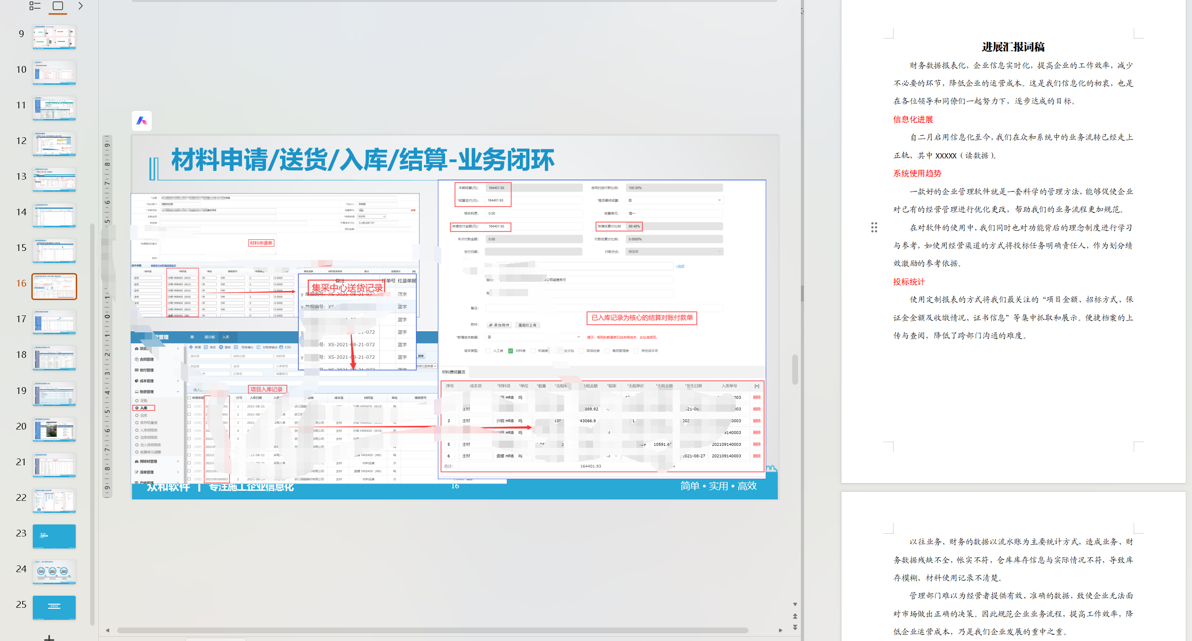The width and height of the screenshot is (1192, 641).
Task: Add new slide with plus icon
Action: [49, 637]
